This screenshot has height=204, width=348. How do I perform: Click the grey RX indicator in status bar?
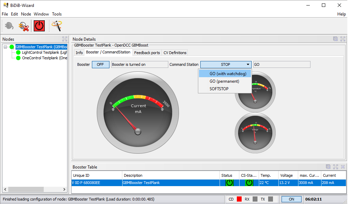(x=255, y=199)
